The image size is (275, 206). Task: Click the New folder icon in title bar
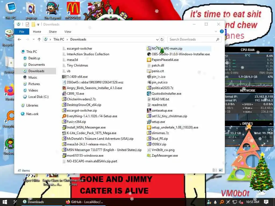click(x=33, y=24)
